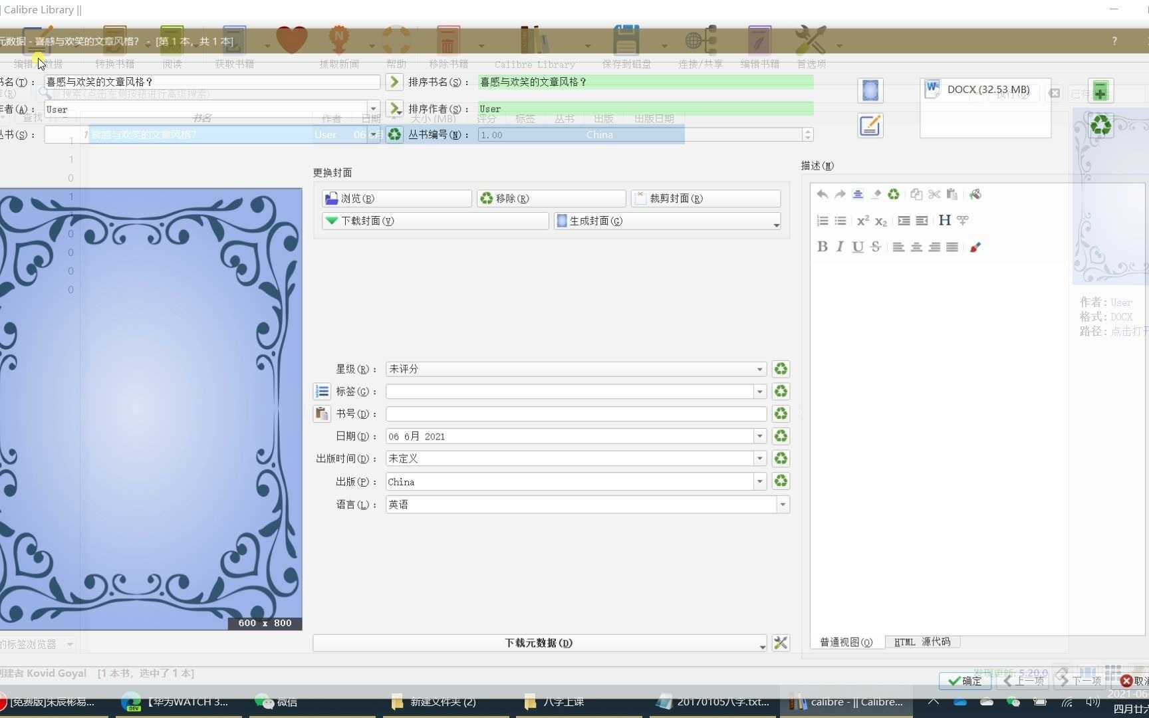Image resolution: width=1149 pixels, height=718 pixels.
Task: Apply subscript formatting
Action: [x=881, y=221]
